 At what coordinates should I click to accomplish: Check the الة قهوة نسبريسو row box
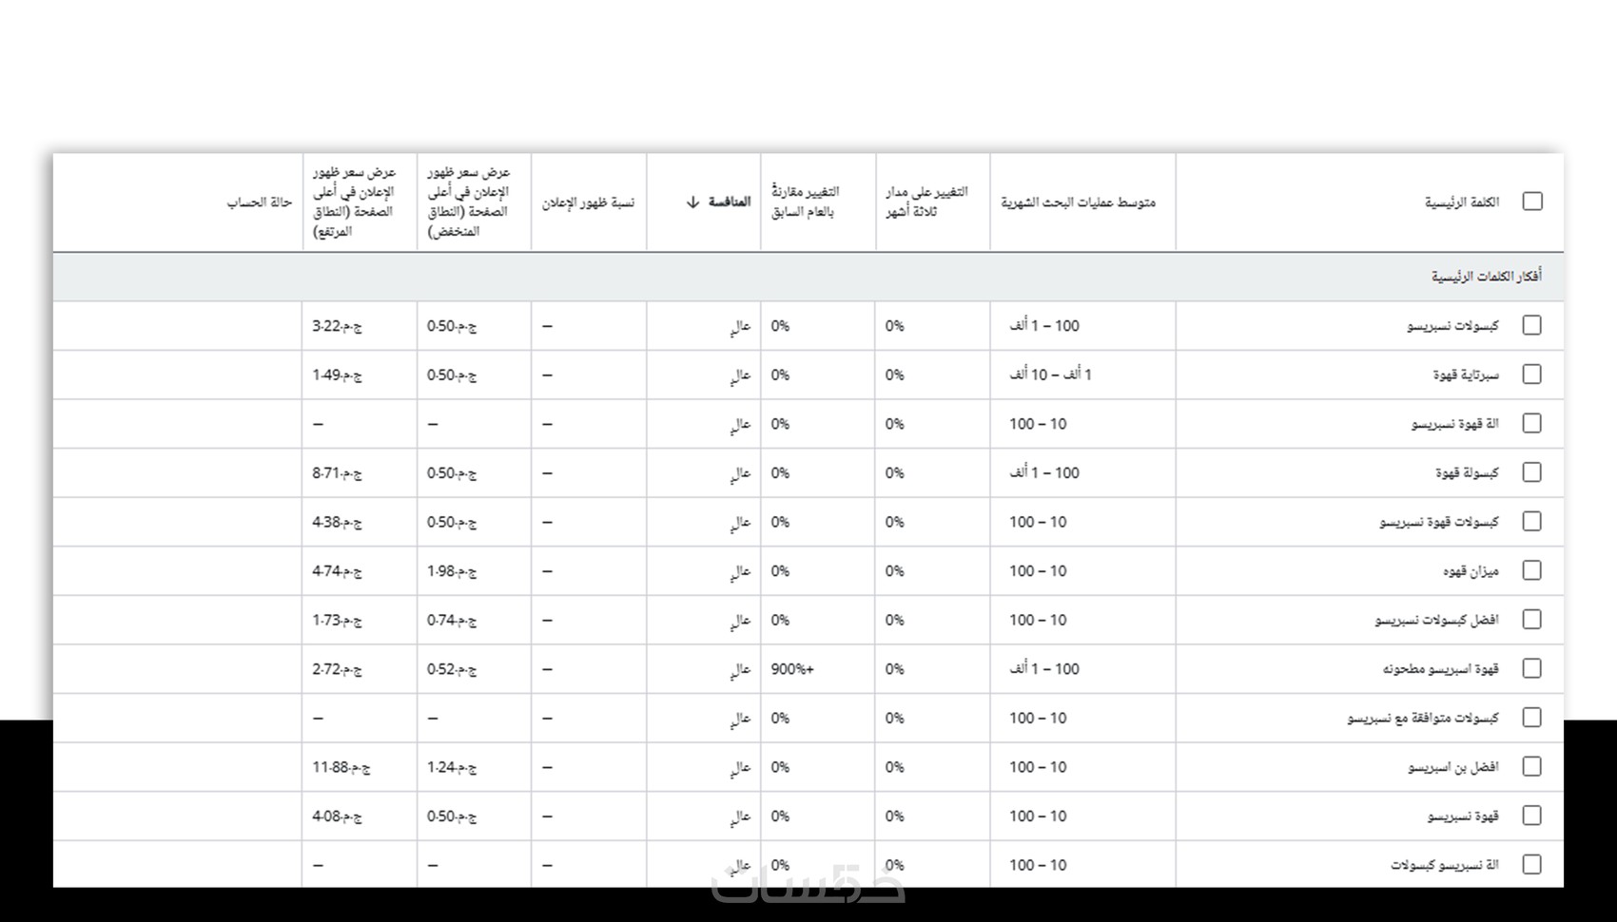point(1531,424)
